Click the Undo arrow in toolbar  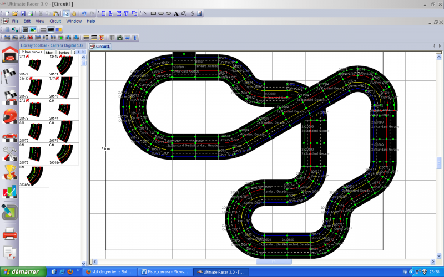coord(84,13)
